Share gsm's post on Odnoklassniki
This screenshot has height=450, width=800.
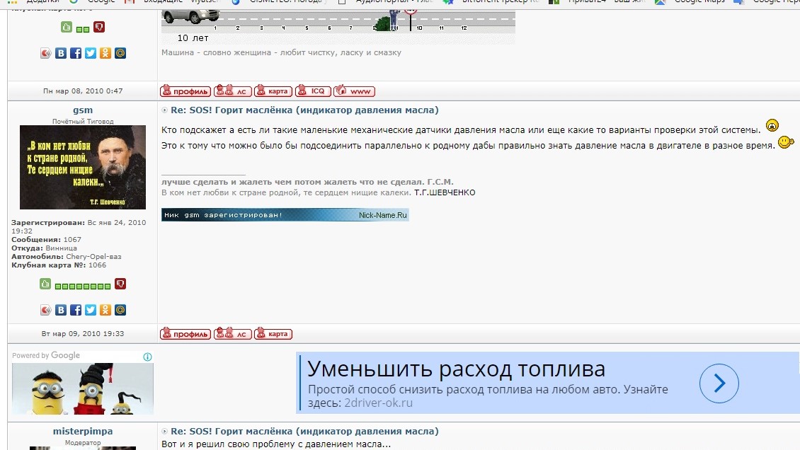pyautogui.click(x=105, y=310)
